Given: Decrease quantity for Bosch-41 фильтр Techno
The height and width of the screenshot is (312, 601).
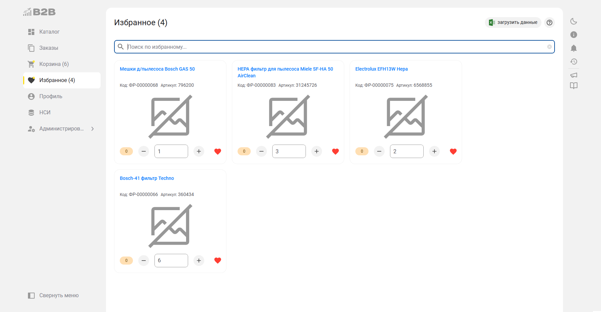Looking at the screenshot, I should pos(144,261).
